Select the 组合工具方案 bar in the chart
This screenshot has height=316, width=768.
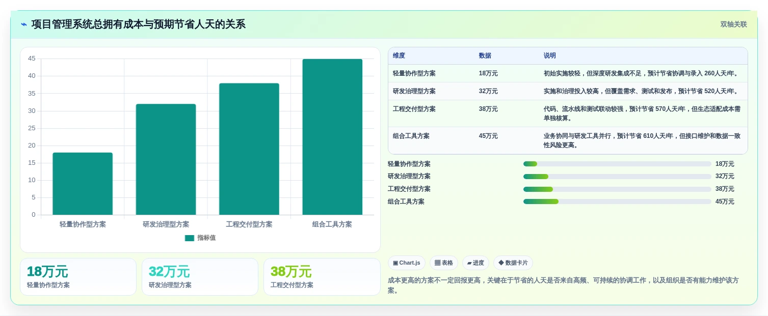(332, 137)
